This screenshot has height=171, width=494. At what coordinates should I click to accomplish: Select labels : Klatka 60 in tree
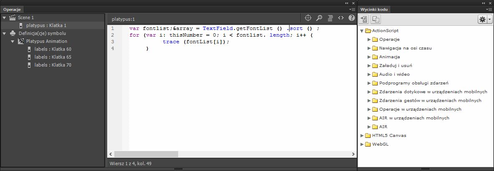click(53, 49)
